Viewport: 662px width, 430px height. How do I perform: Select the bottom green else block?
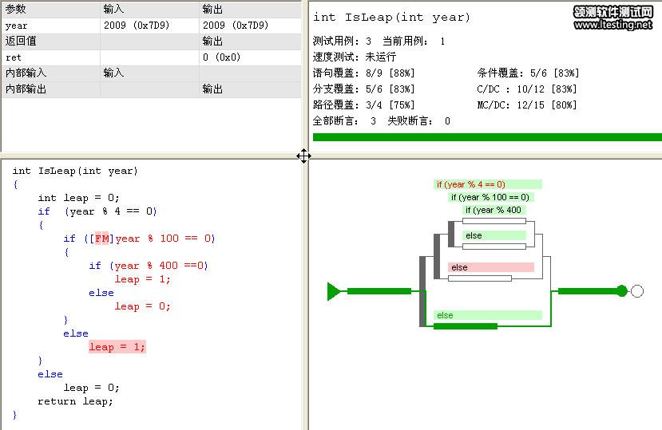point(487,315)
